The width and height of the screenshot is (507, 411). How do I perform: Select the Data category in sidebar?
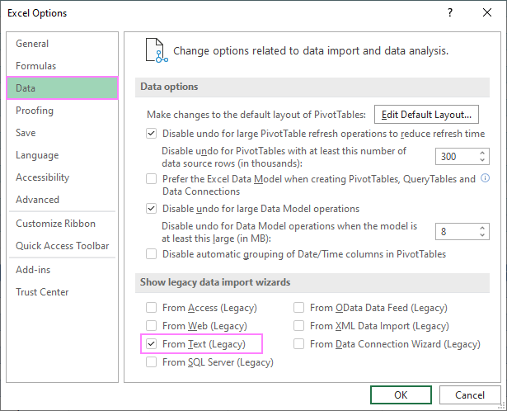tap(62, 88)
